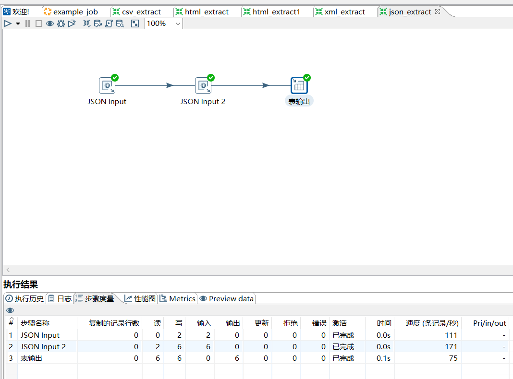The width and height of the screenshot is (513, 379).
Task: Select the JSON Input 2 row in metrics table
Action: (257, 347)
